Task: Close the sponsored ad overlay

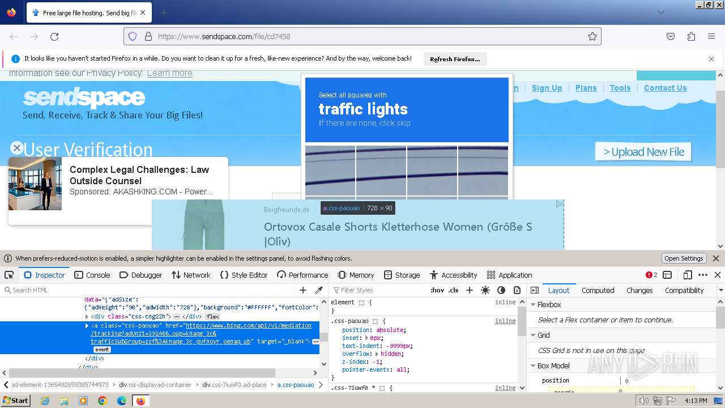Action: [17, 148]
